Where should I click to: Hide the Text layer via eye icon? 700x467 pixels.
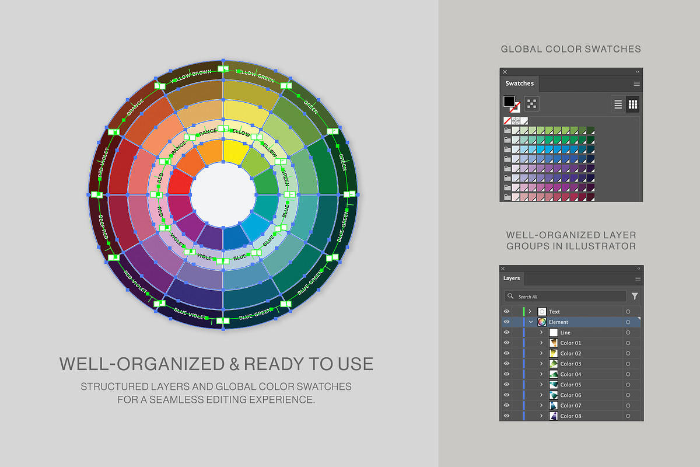click(506, 312)
